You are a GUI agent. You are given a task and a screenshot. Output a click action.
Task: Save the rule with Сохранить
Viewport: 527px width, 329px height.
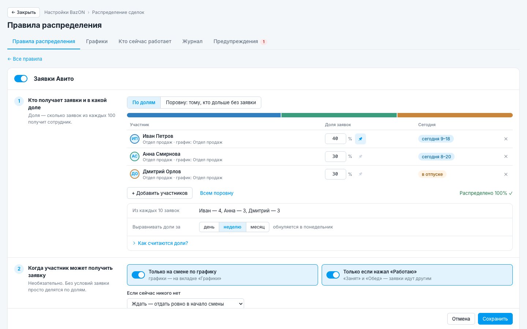[x=495, y=319]
